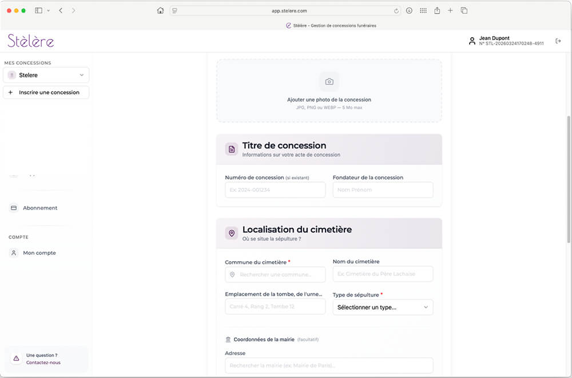This screenshot has height=378, width=572.
Task: Go back with the Safari back arrow
Action: pyautogui.click(x=61, y=10)
